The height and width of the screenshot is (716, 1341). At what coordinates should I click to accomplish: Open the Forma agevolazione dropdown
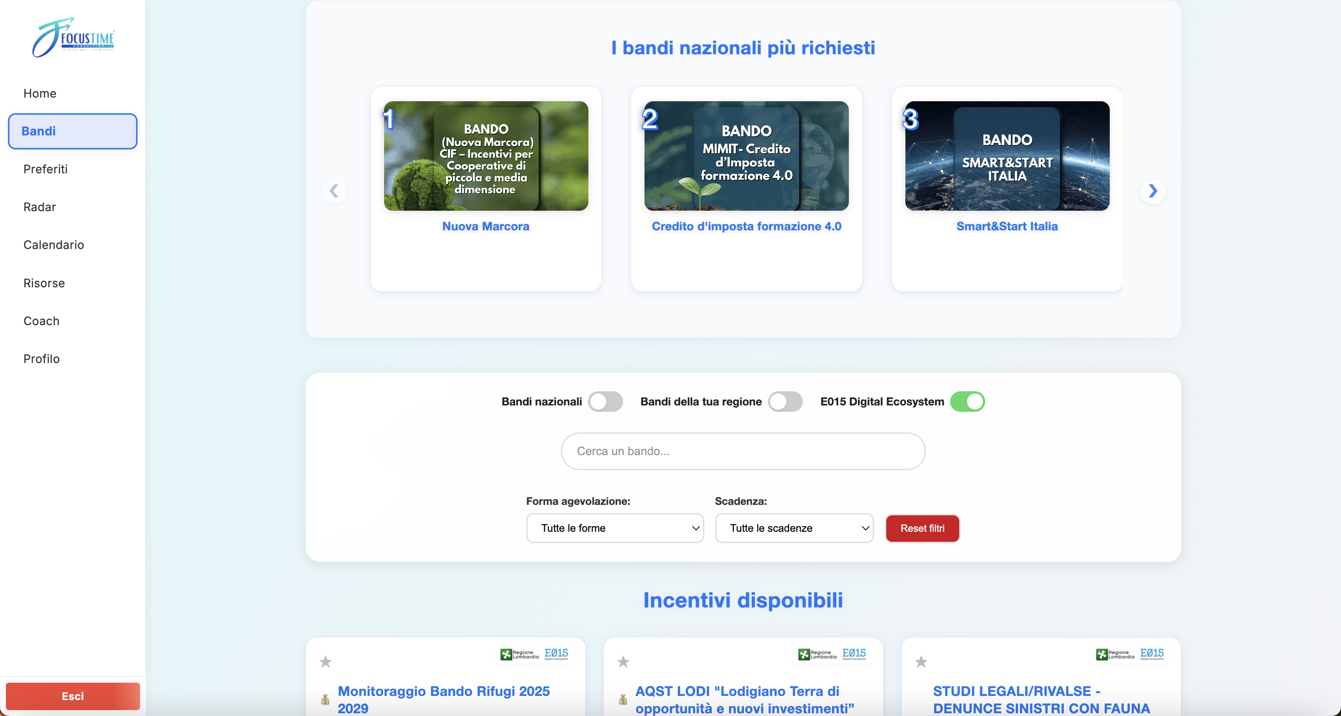coord(615,528)
